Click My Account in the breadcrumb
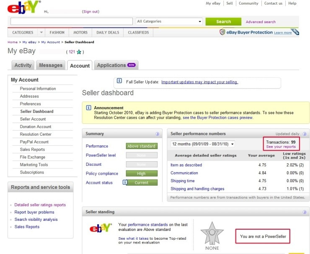The height and width of the screenshot is (254, 310). click(x=50, y=42)
